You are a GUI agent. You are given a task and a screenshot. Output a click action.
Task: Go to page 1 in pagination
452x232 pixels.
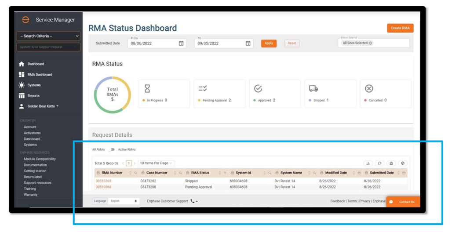tap(129, 163)
